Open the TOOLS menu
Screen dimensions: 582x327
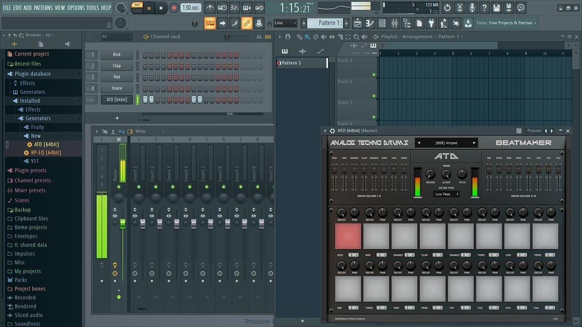93,8
